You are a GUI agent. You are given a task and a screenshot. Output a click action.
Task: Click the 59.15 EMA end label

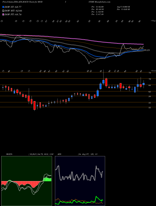(x=147, y=50)
